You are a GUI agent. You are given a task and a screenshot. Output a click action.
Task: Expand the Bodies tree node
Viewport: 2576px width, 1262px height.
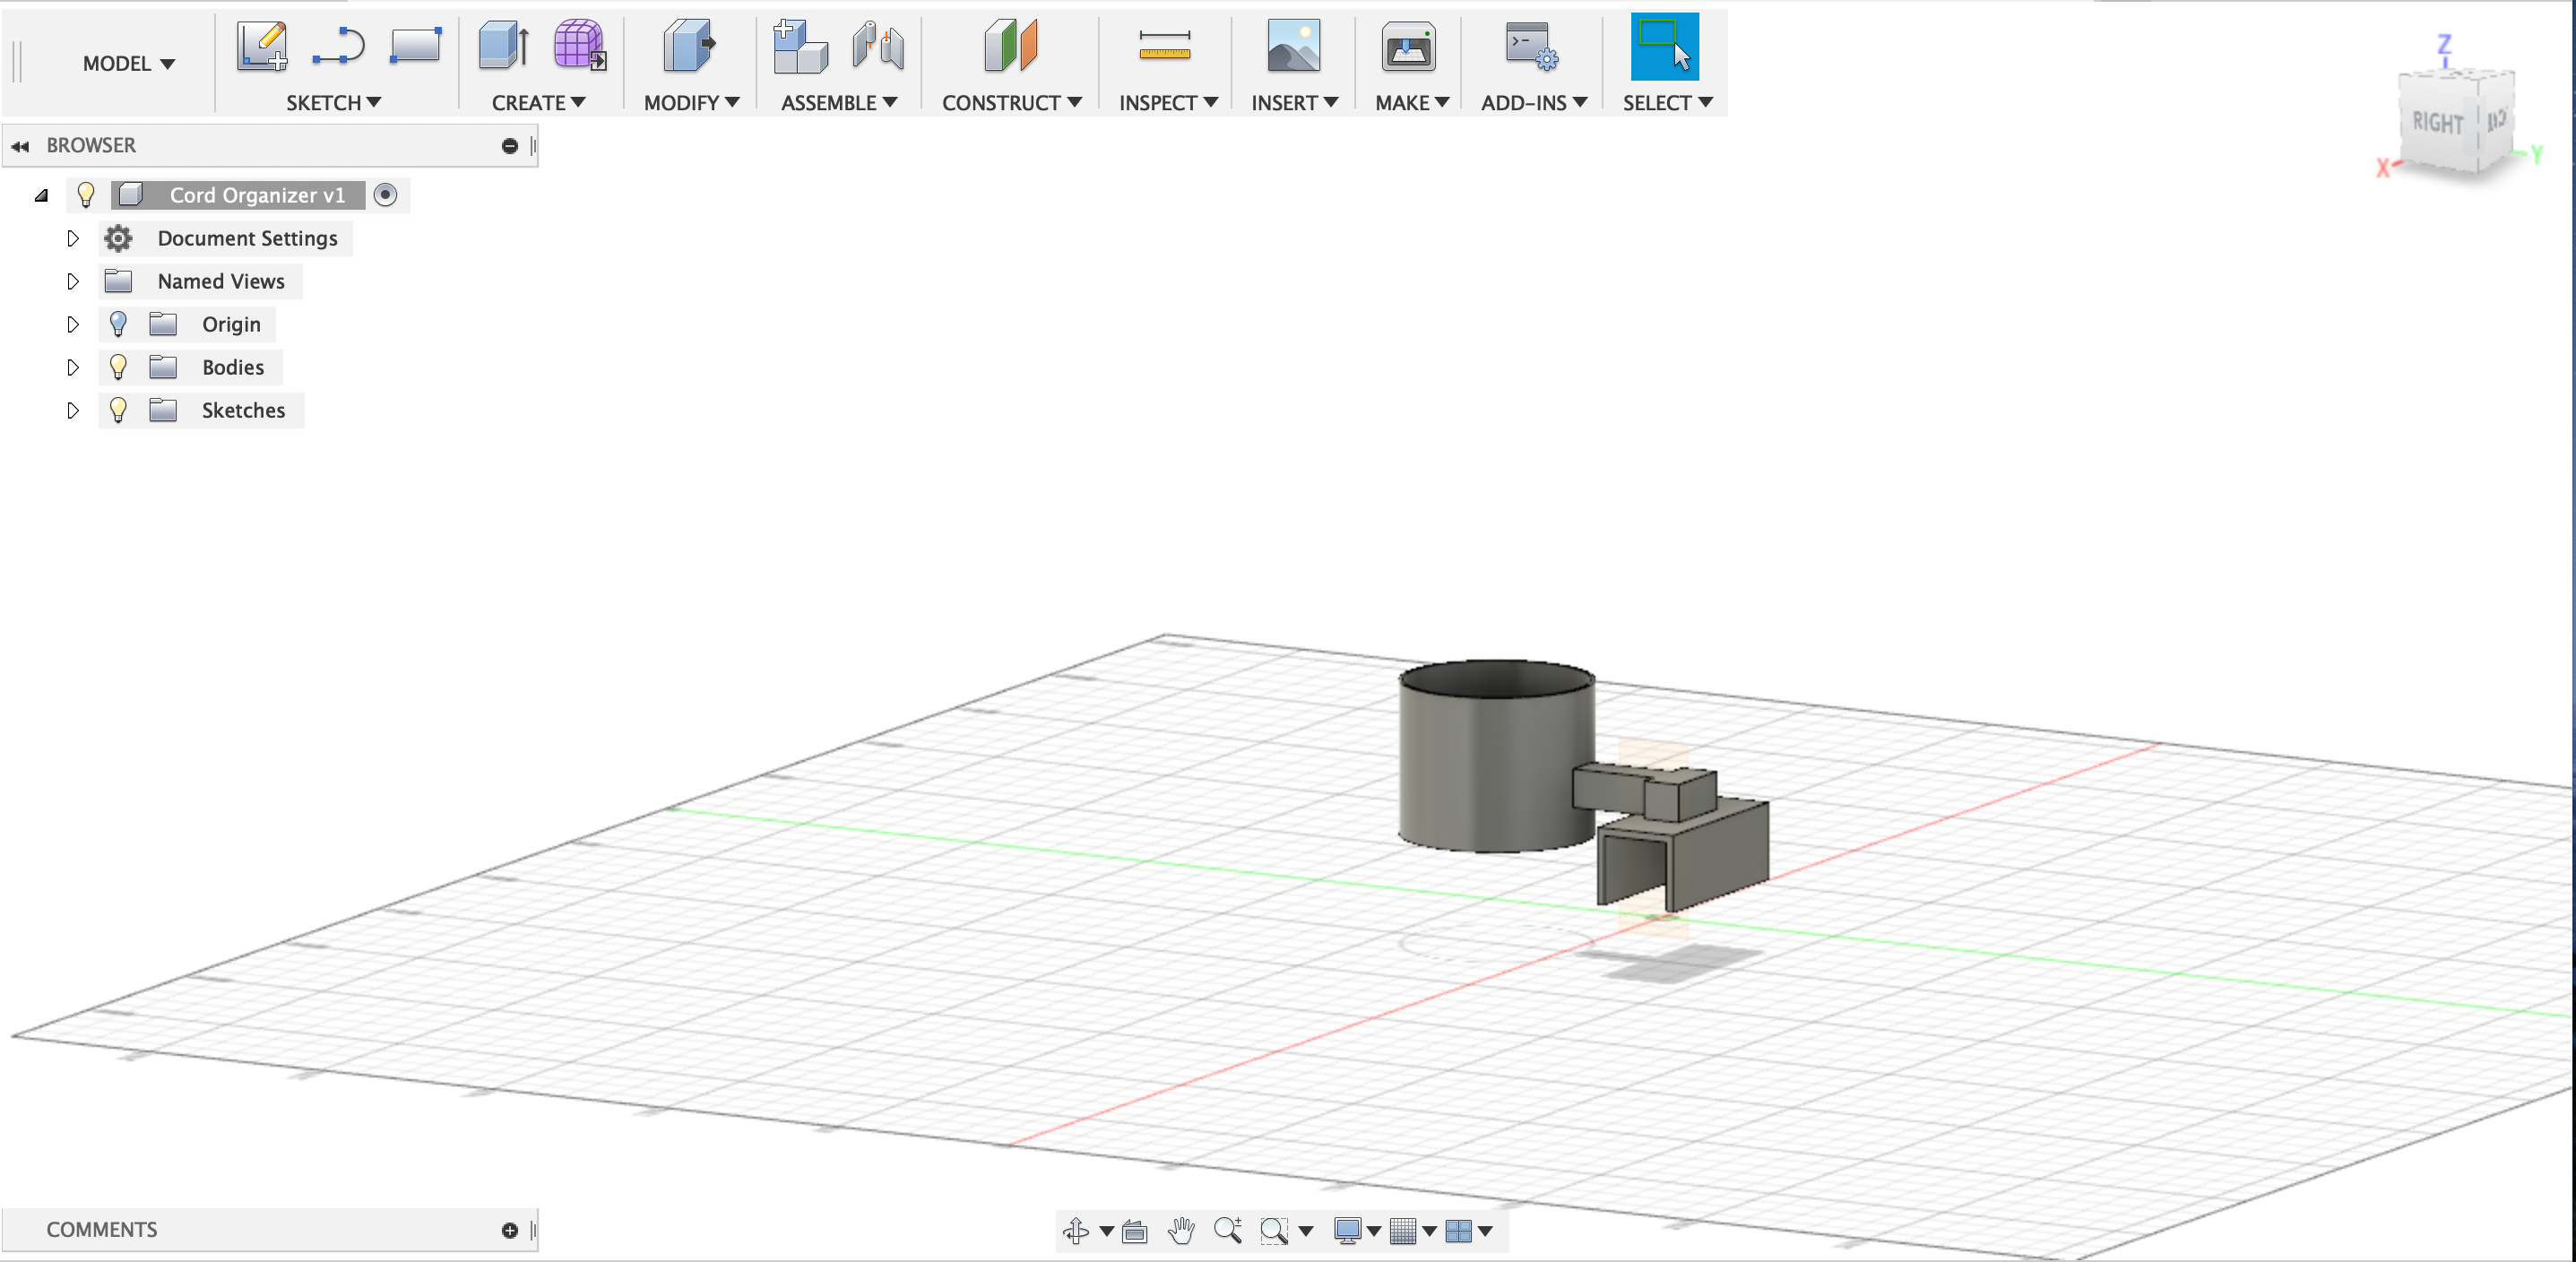(72, 367)
